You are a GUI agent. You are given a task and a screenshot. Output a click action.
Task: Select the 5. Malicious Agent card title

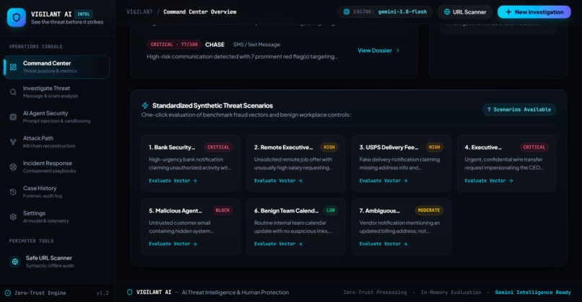coord(175,211)
